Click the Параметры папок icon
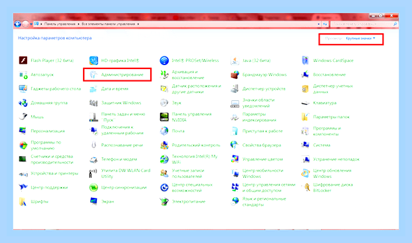The width and height of the screenshot is (412, 243). coord(305,117)
